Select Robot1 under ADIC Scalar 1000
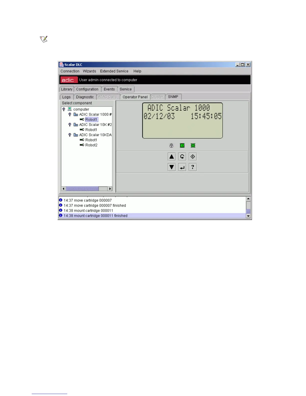Image resolution: width=306 pixels, height=396 pixels. (91, 119)
